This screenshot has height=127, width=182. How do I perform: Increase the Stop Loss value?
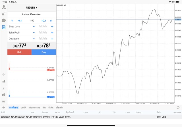coord(52,26)
